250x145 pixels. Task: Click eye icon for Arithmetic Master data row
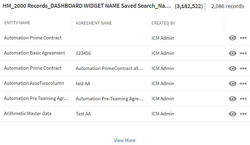(x=233, y=114)
